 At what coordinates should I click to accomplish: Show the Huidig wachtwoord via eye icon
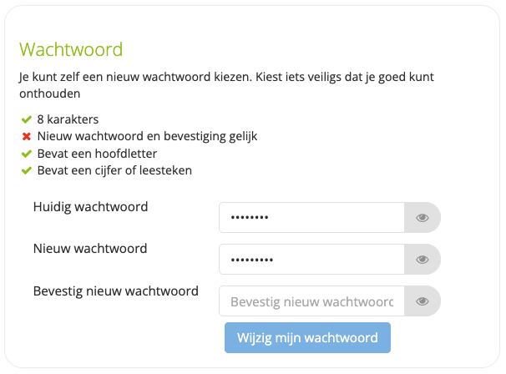[x=423, y=218]
